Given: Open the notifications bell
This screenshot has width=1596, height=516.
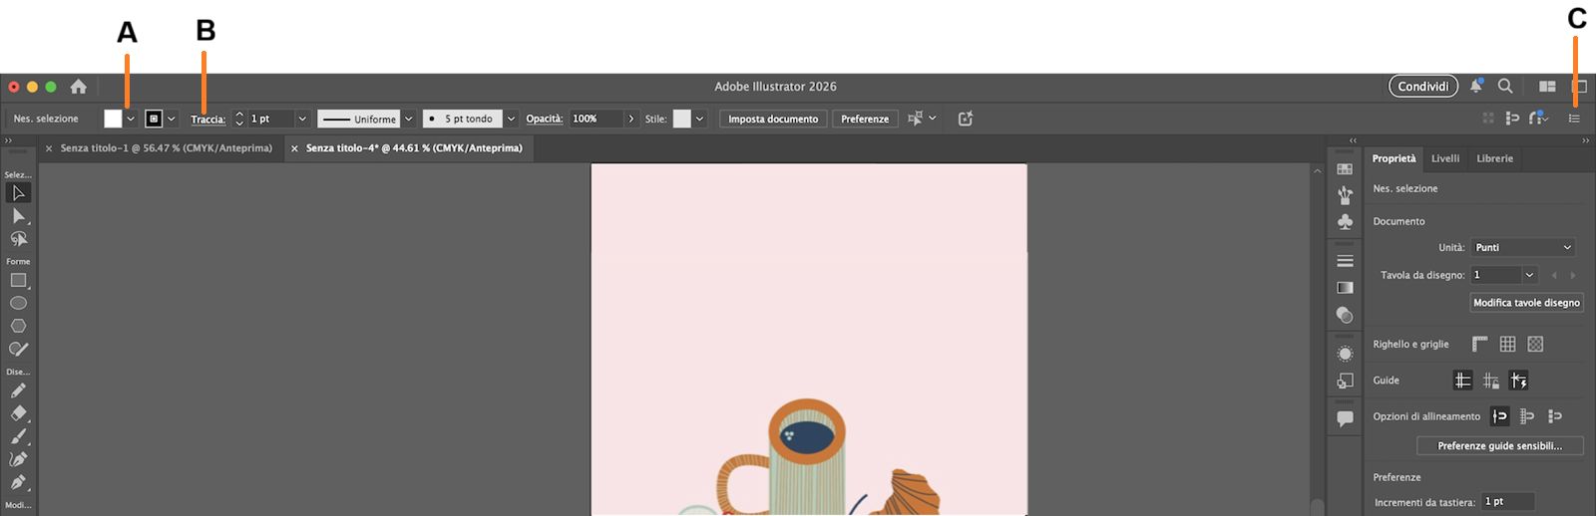Looking at the screenshot, I should coord(1475,87).
